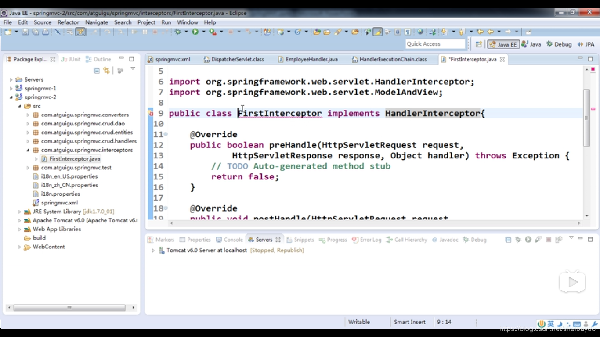Collapse the springmvc-2 project
The image size is (600, 337).
11,97
